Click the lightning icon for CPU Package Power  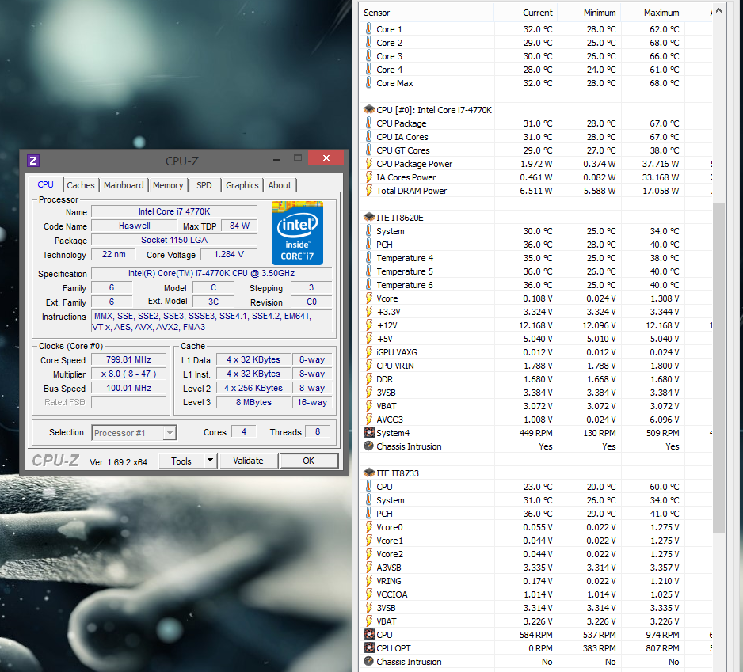[x=368, y=164]
